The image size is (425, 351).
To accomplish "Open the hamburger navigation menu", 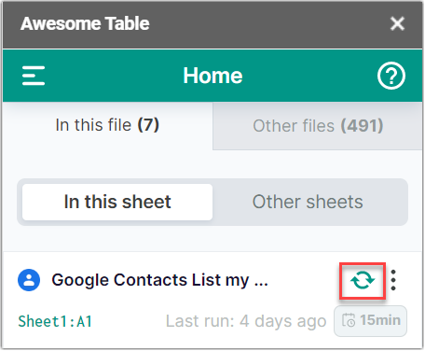I will click(34, 76).
